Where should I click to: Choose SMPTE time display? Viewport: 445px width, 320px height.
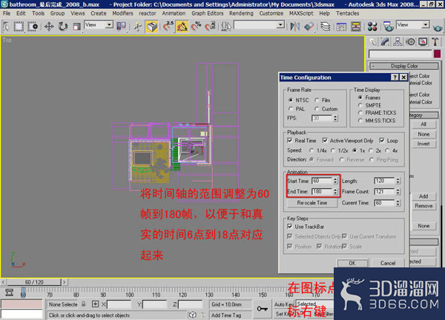point(360,105)
